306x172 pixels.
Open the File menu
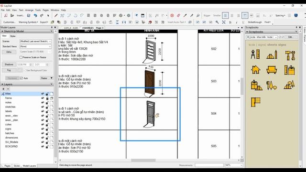point(2,10)
